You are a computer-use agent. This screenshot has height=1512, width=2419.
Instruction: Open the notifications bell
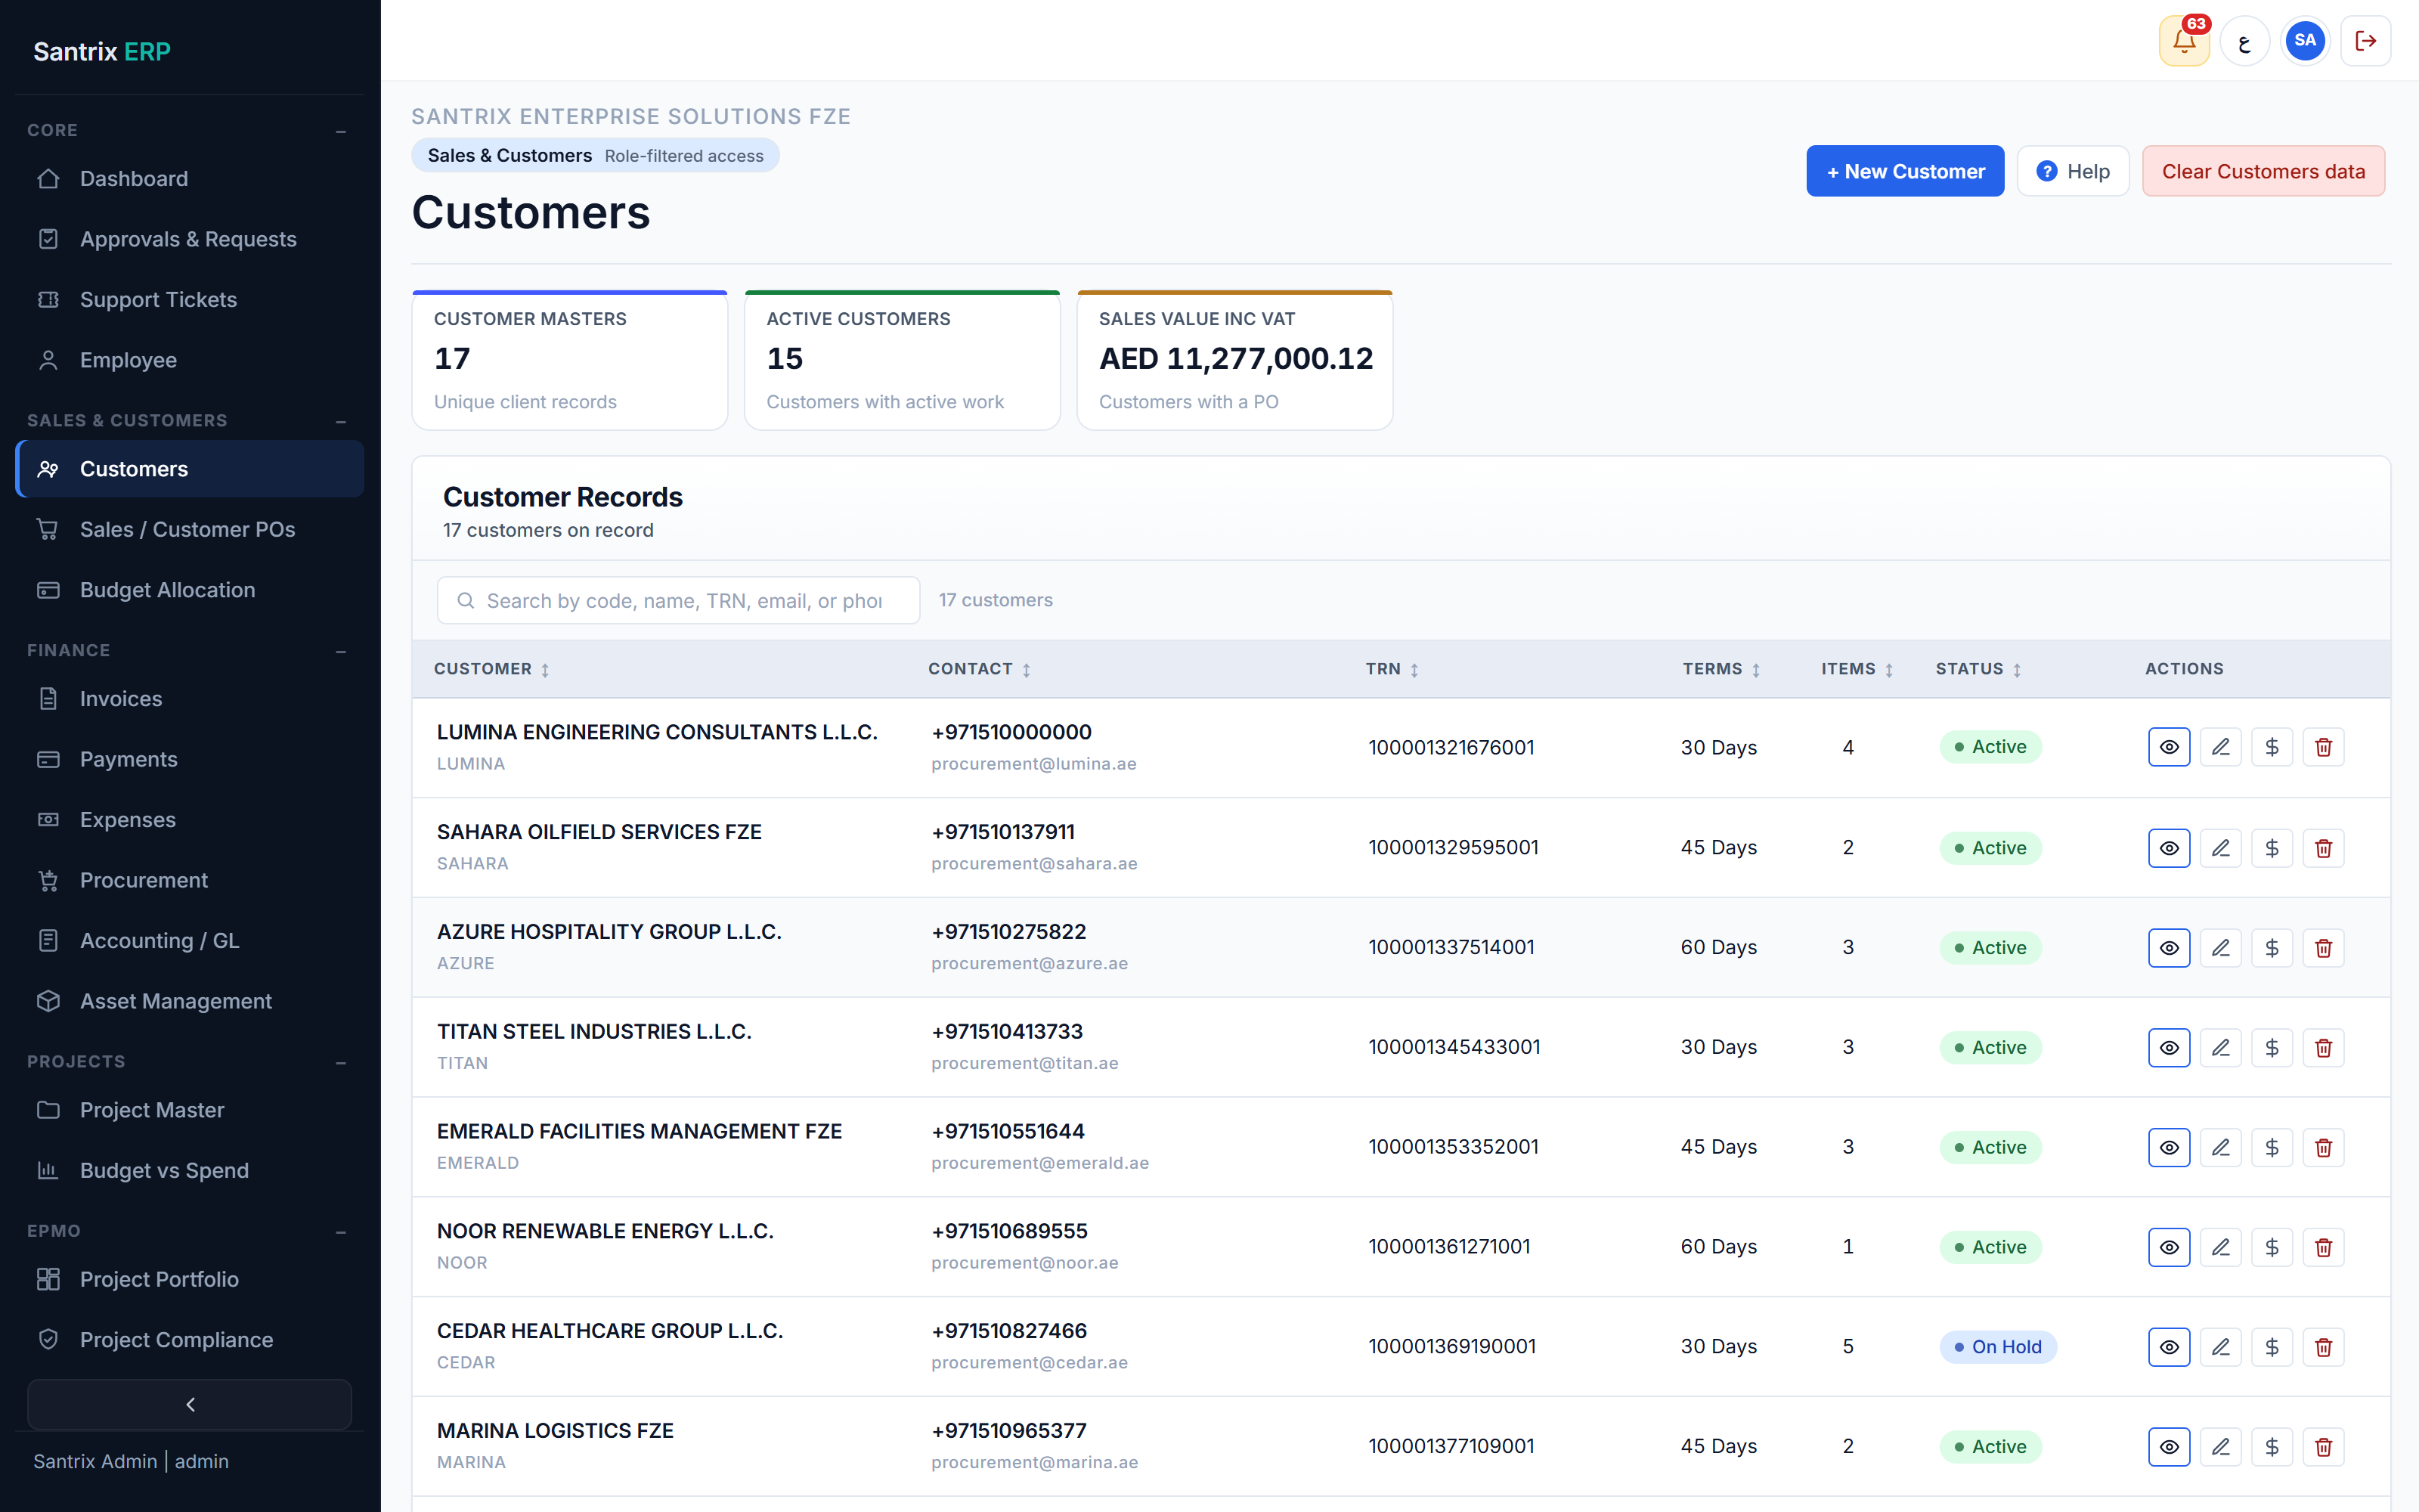coord(2183,41)
